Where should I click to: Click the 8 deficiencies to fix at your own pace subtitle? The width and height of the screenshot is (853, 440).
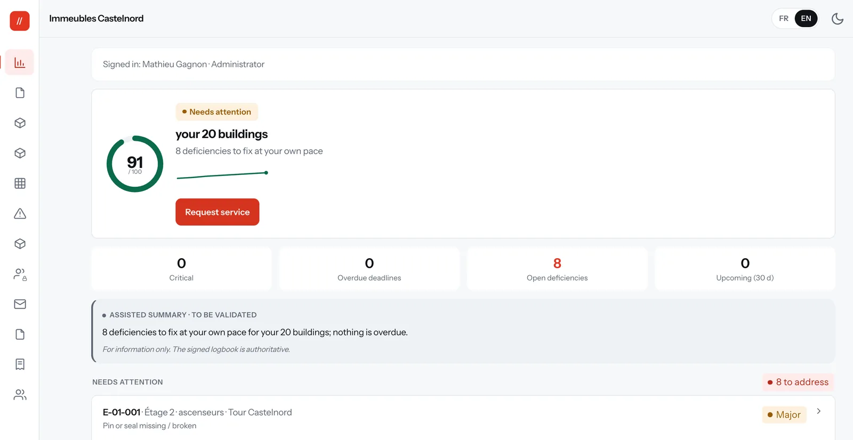click(x=249, y=151)
